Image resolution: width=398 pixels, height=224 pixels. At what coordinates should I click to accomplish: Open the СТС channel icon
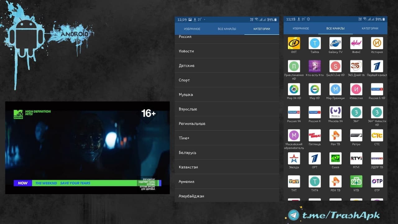pos(377,135)
